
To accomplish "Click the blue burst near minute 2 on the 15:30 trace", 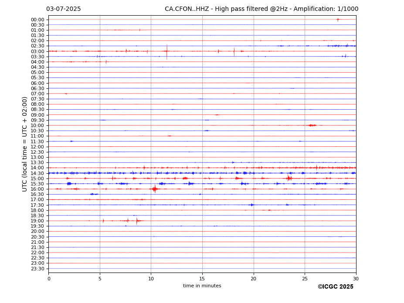I will (x=69, y=184).
